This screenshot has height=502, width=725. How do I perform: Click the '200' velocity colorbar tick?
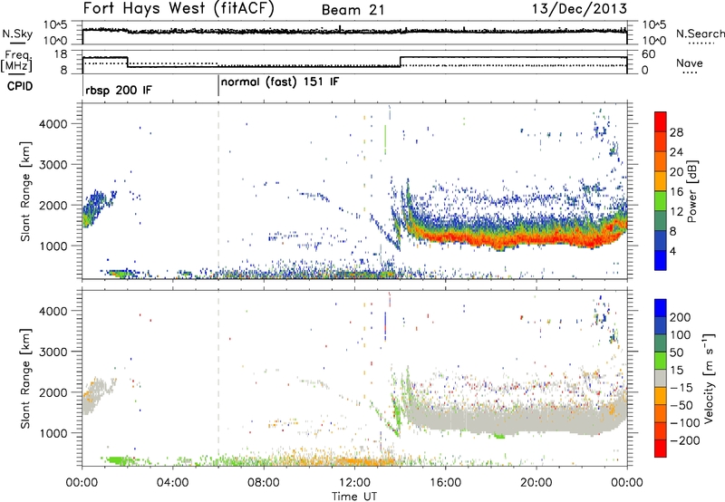click(x=681, y=317)
